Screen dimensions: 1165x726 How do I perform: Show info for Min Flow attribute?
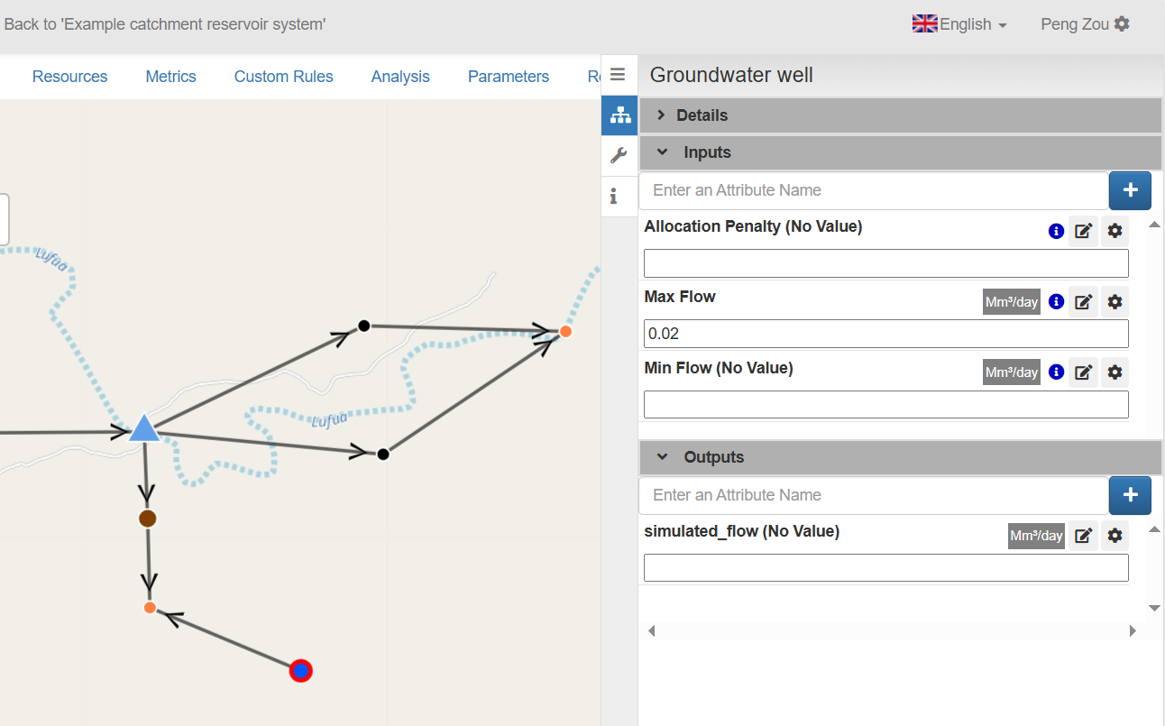tap(1056, 372)
